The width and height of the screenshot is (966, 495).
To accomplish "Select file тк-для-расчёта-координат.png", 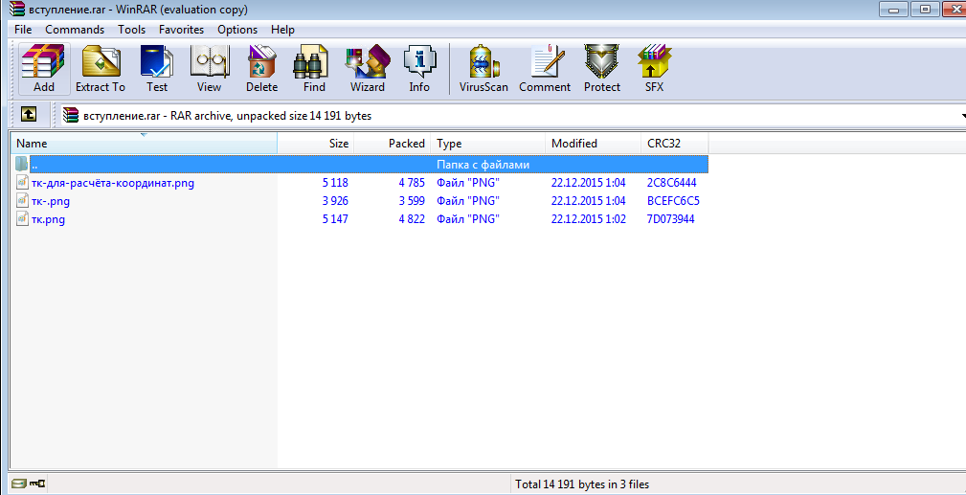I will [x=113, y=183].
